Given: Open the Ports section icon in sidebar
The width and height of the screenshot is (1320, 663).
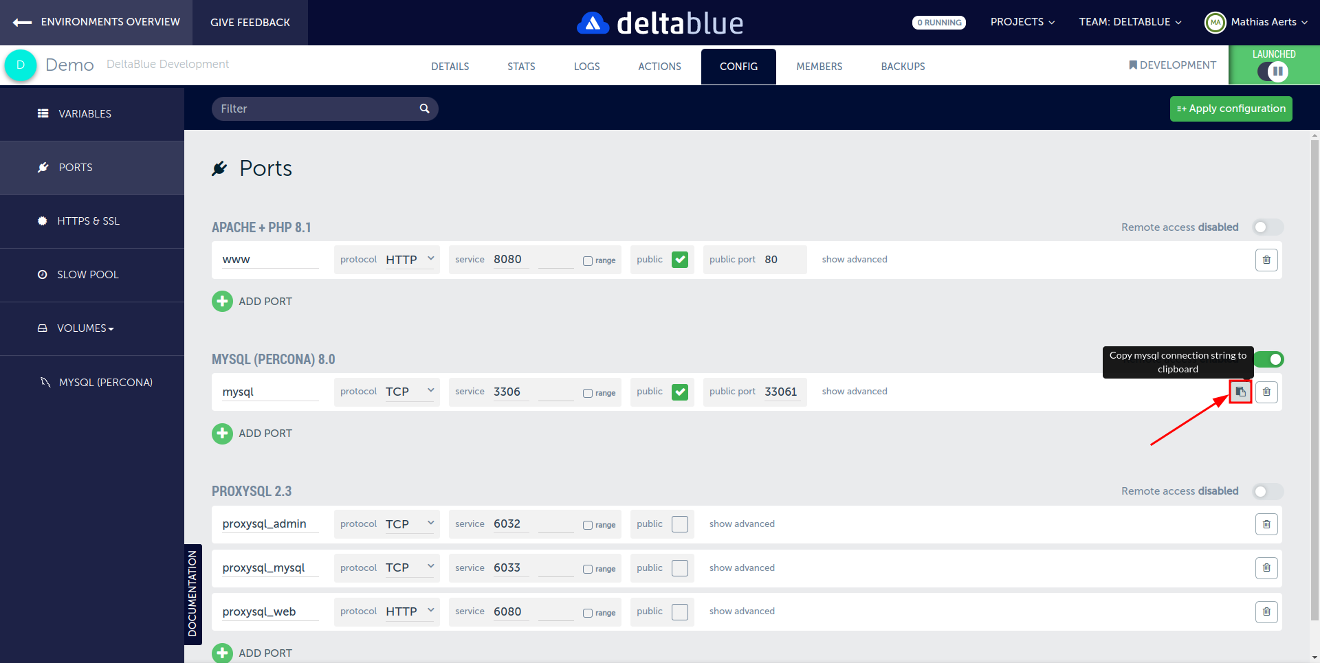Looking at the screenshot, I should pos(43,167).
